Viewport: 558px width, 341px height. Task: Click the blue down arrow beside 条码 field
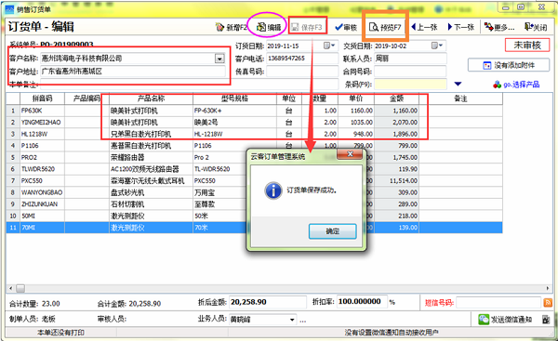pyautogui.click(x=458, y=85)
